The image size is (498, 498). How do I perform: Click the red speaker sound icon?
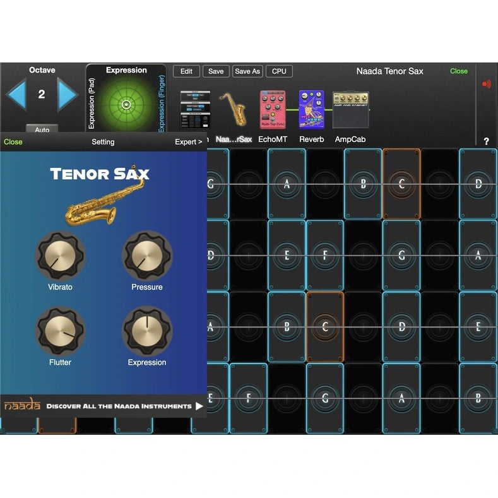coord(486,84)
